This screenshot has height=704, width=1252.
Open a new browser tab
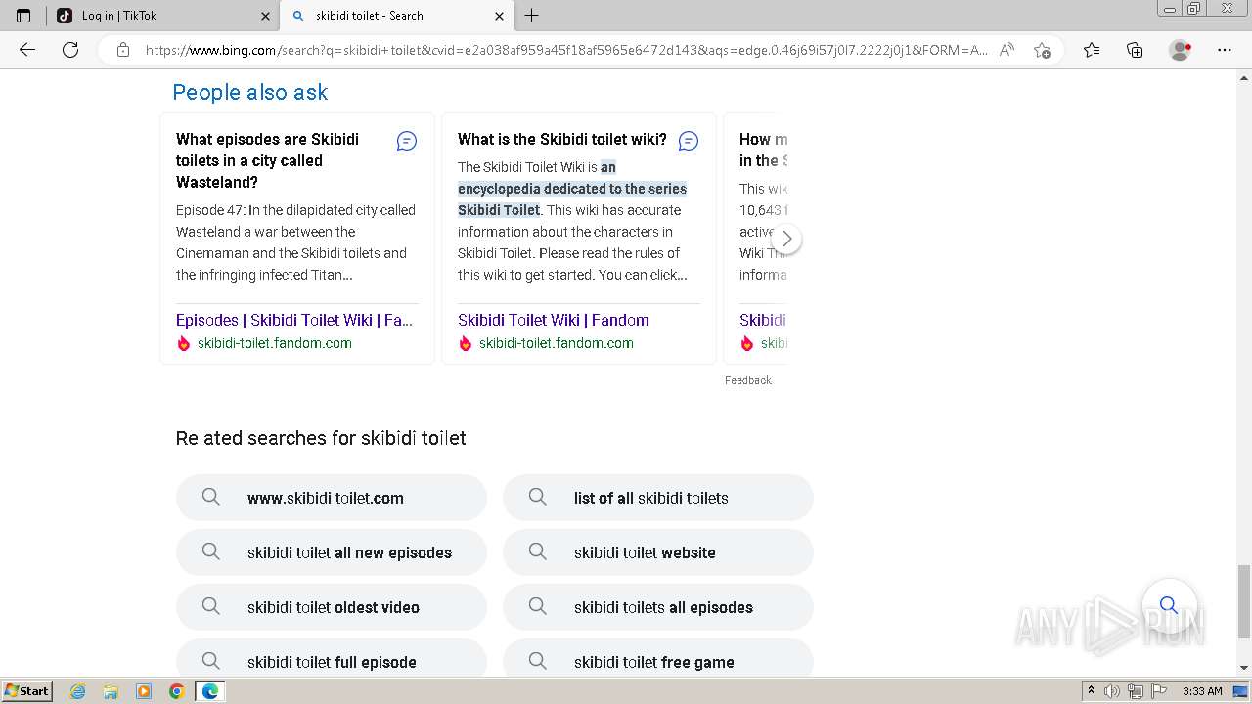532,16
